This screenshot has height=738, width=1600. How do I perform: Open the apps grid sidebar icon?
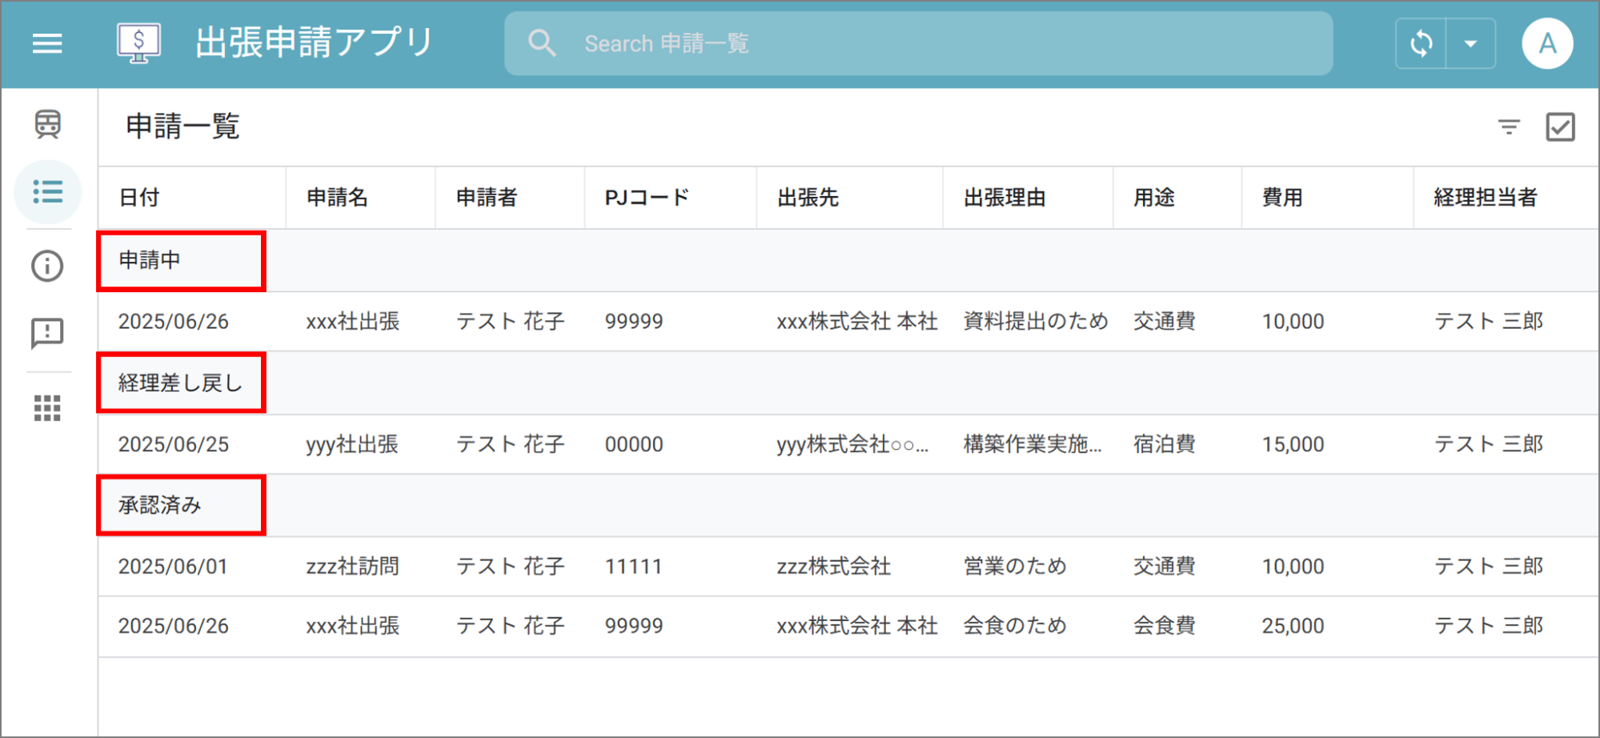(47, 408)
